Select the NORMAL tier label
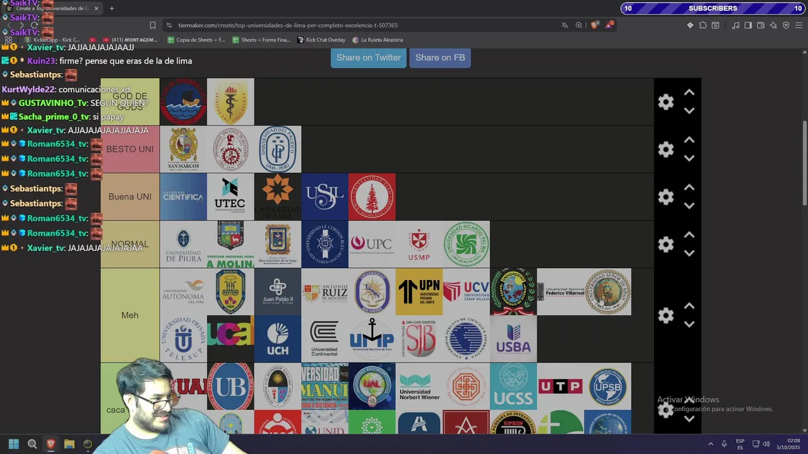Viewport: 808px width, 454px height. tap(130, 244)
